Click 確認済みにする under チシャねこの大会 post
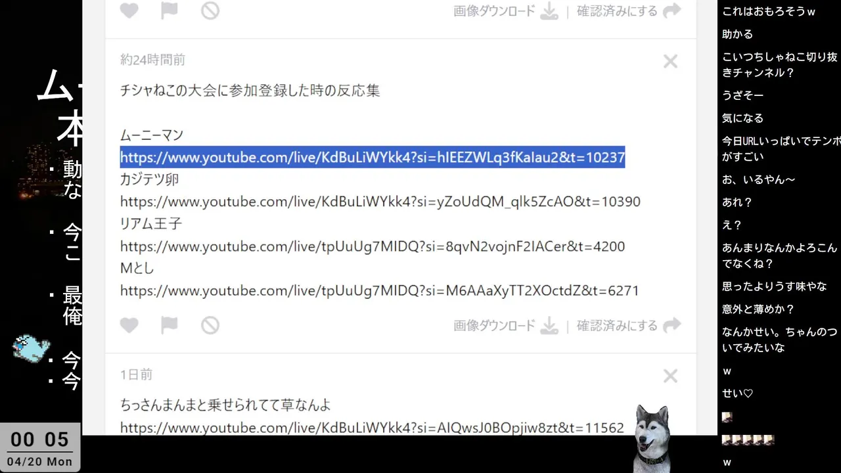This screenshot has width=841, height=473. coord(617,326)
